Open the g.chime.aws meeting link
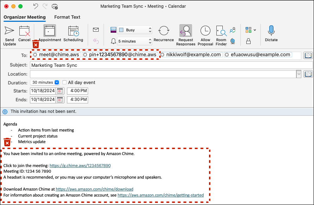The height and width of the screenshot is (205, 314). click(80, 166)
